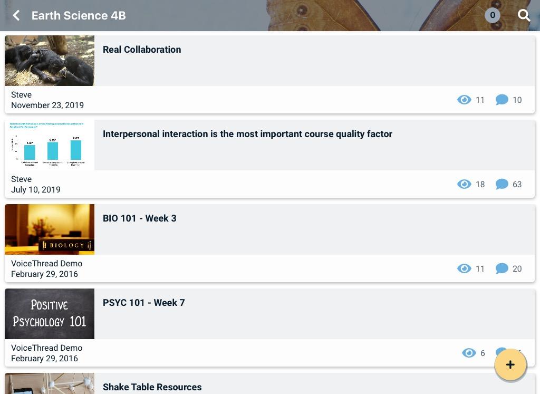Open the Real Collaboration chimpanzee thumbnail

50,61
